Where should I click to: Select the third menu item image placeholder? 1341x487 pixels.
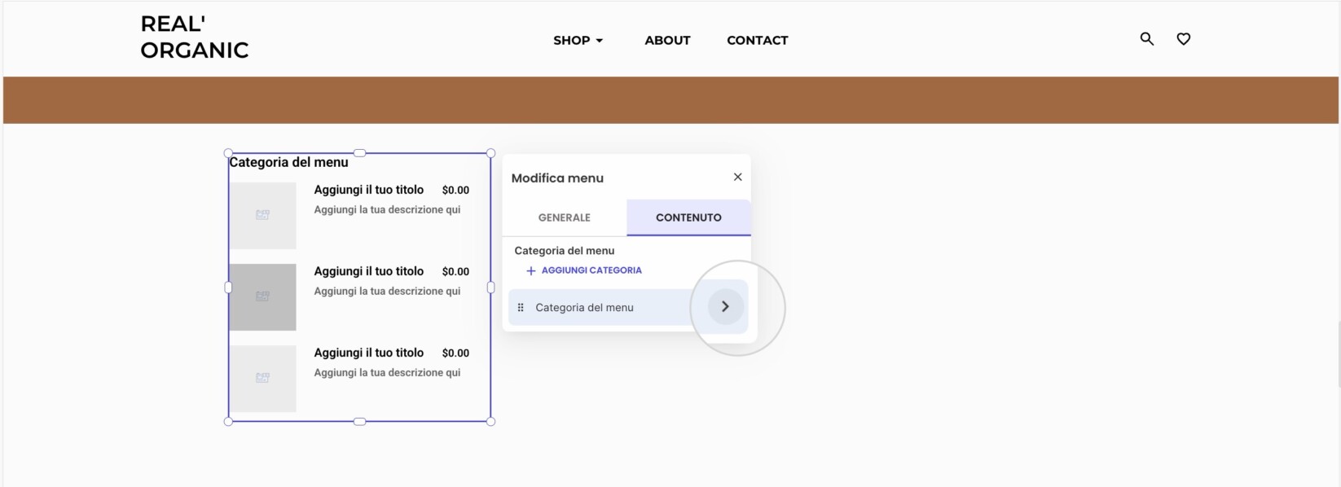262,378
